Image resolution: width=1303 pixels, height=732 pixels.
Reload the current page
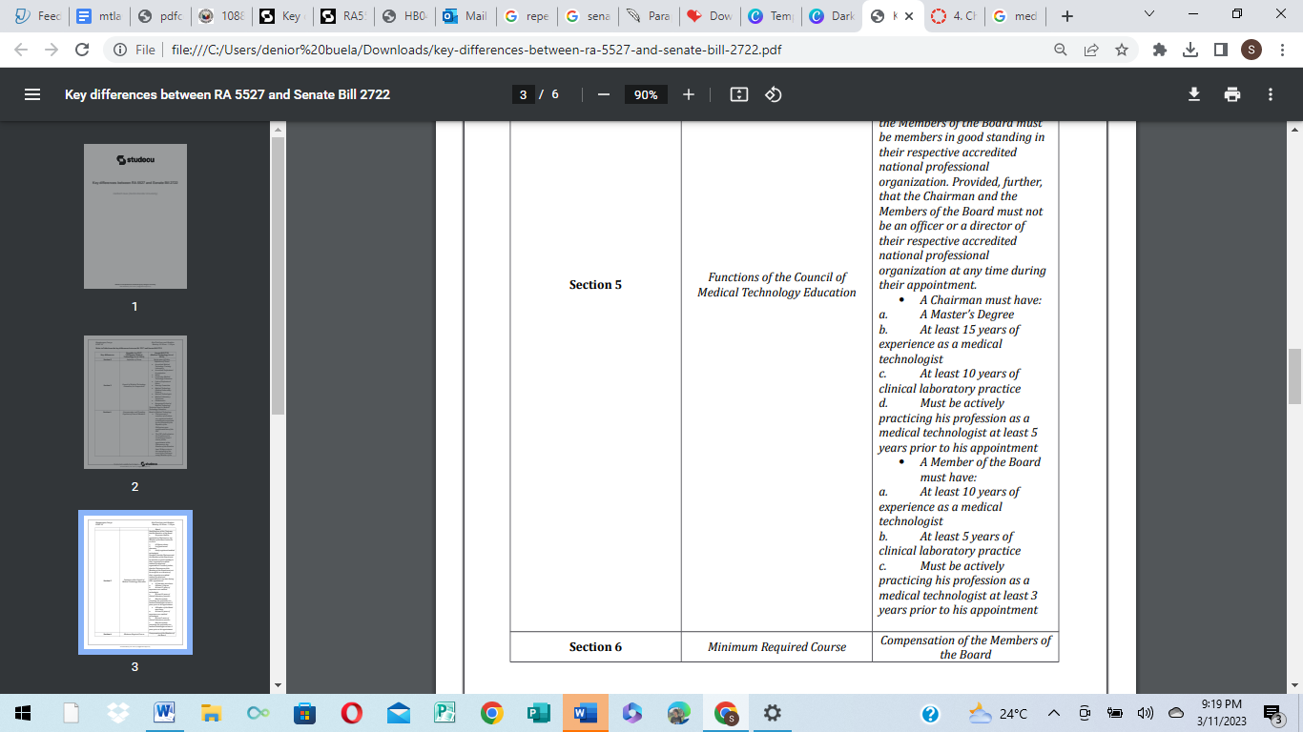tap(82, 50)
